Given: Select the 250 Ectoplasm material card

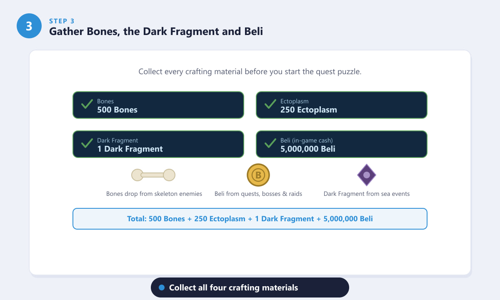Looking at the screenshot, I should (342, 105).
